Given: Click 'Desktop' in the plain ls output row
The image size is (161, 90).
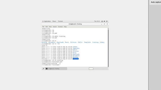Looking at the screenshot, I should [44, 42].
